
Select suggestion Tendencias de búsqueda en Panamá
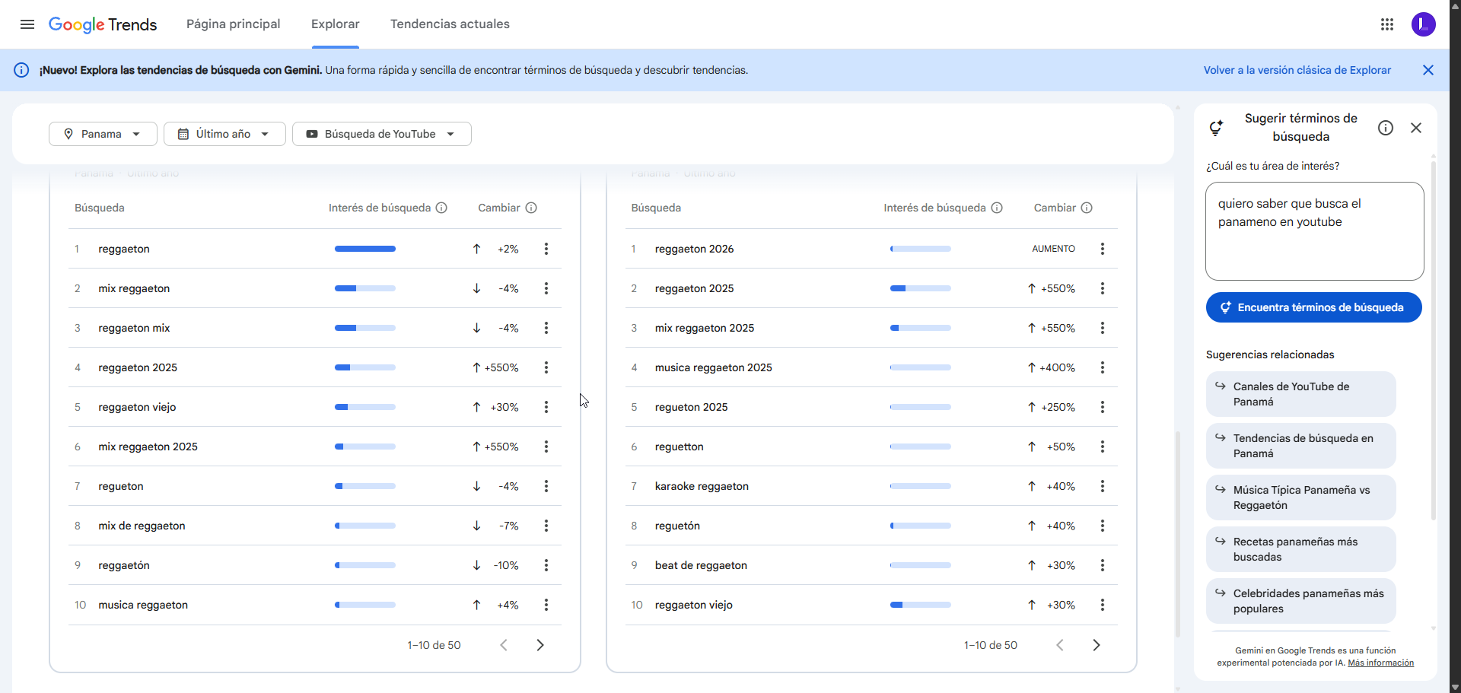[x=1301, y=446]
